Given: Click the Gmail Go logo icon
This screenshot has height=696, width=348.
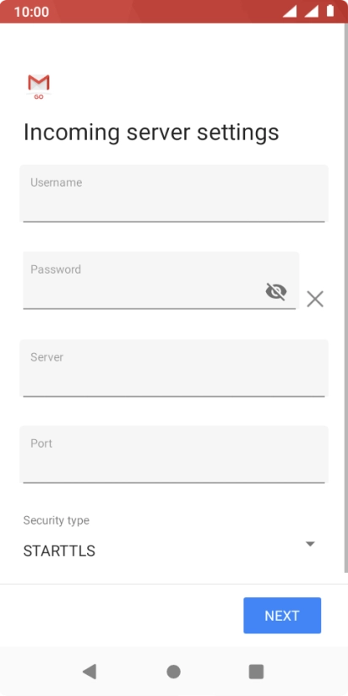Looking at the screenshot, I should click(x=39, y=86).
